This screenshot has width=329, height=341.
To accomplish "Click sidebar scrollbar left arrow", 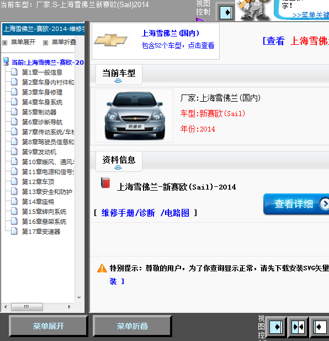I will 6,307.
